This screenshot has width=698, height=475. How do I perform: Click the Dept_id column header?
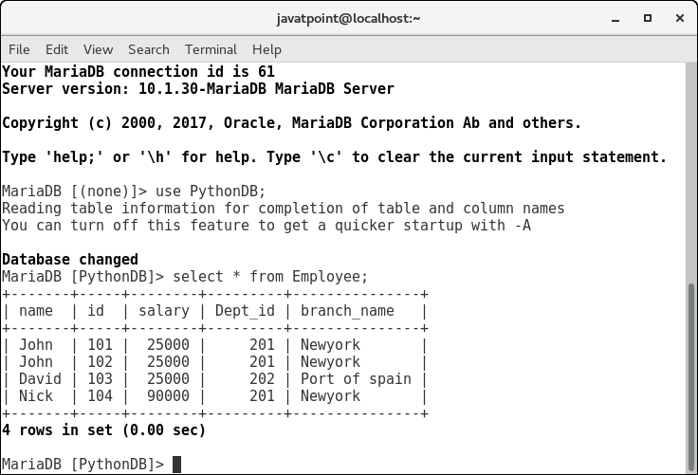[x=245, y=311]
